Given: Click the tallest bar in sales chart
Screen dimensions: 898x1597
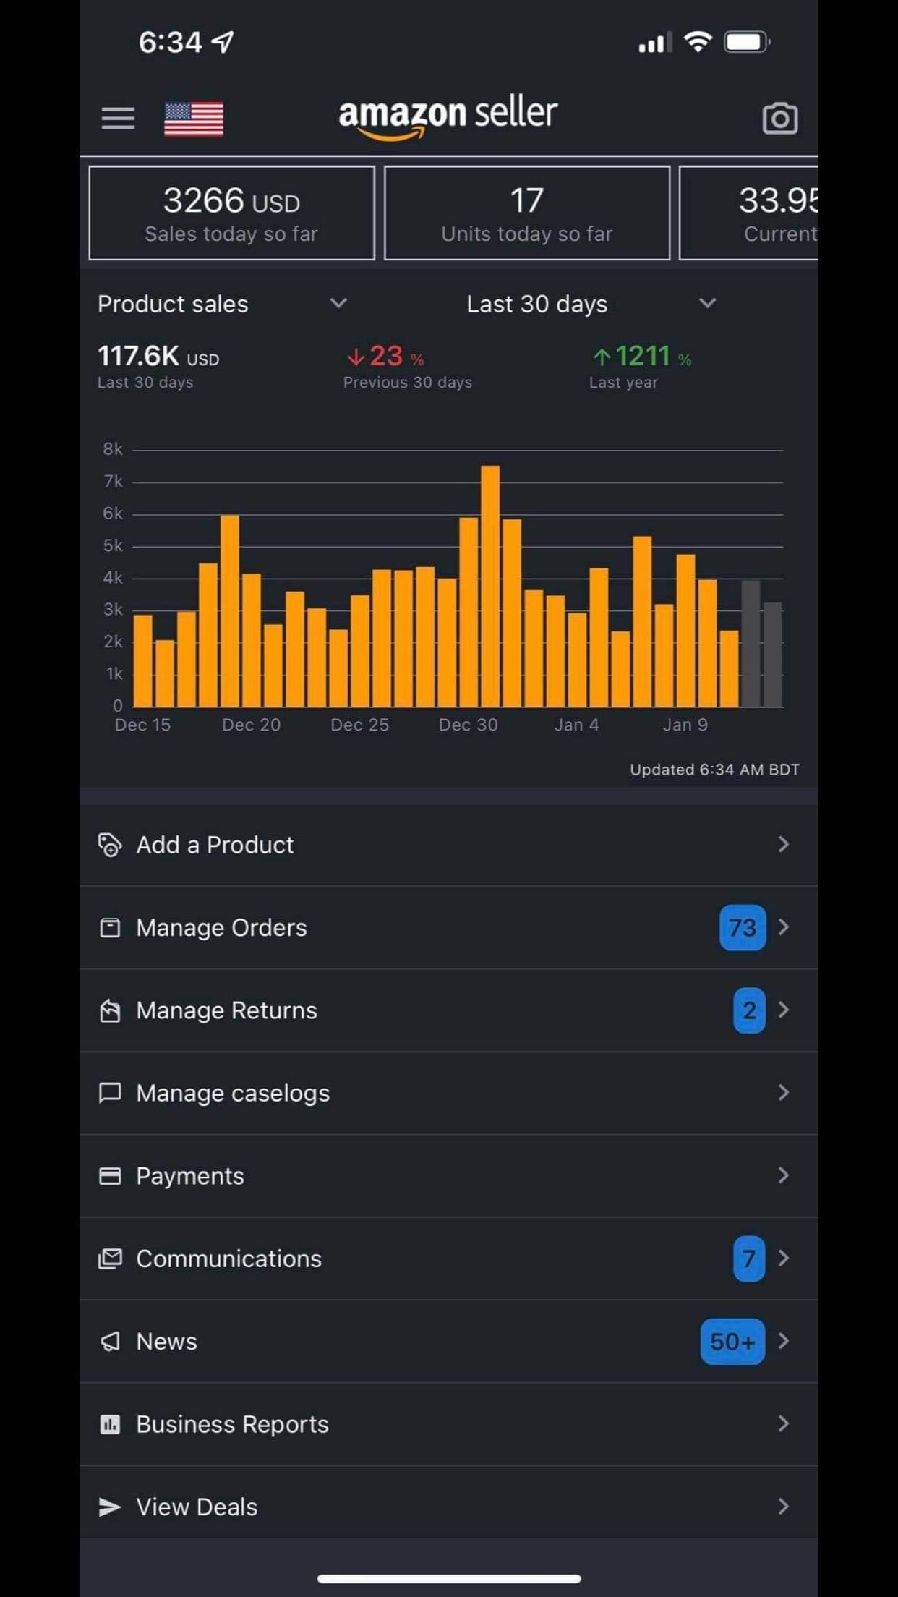Looking at the screenshot, I should point(490,586).
